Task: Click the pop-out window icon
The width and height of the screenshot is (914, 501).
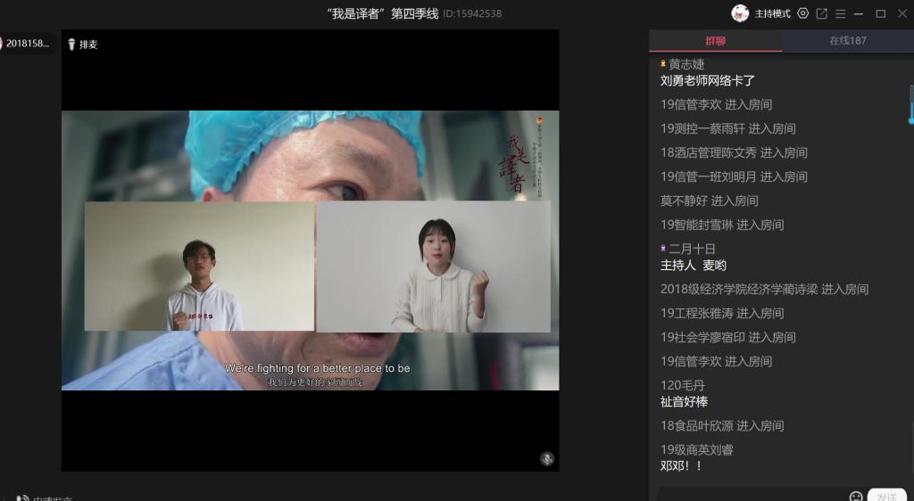Action: (x=822, y=13)
